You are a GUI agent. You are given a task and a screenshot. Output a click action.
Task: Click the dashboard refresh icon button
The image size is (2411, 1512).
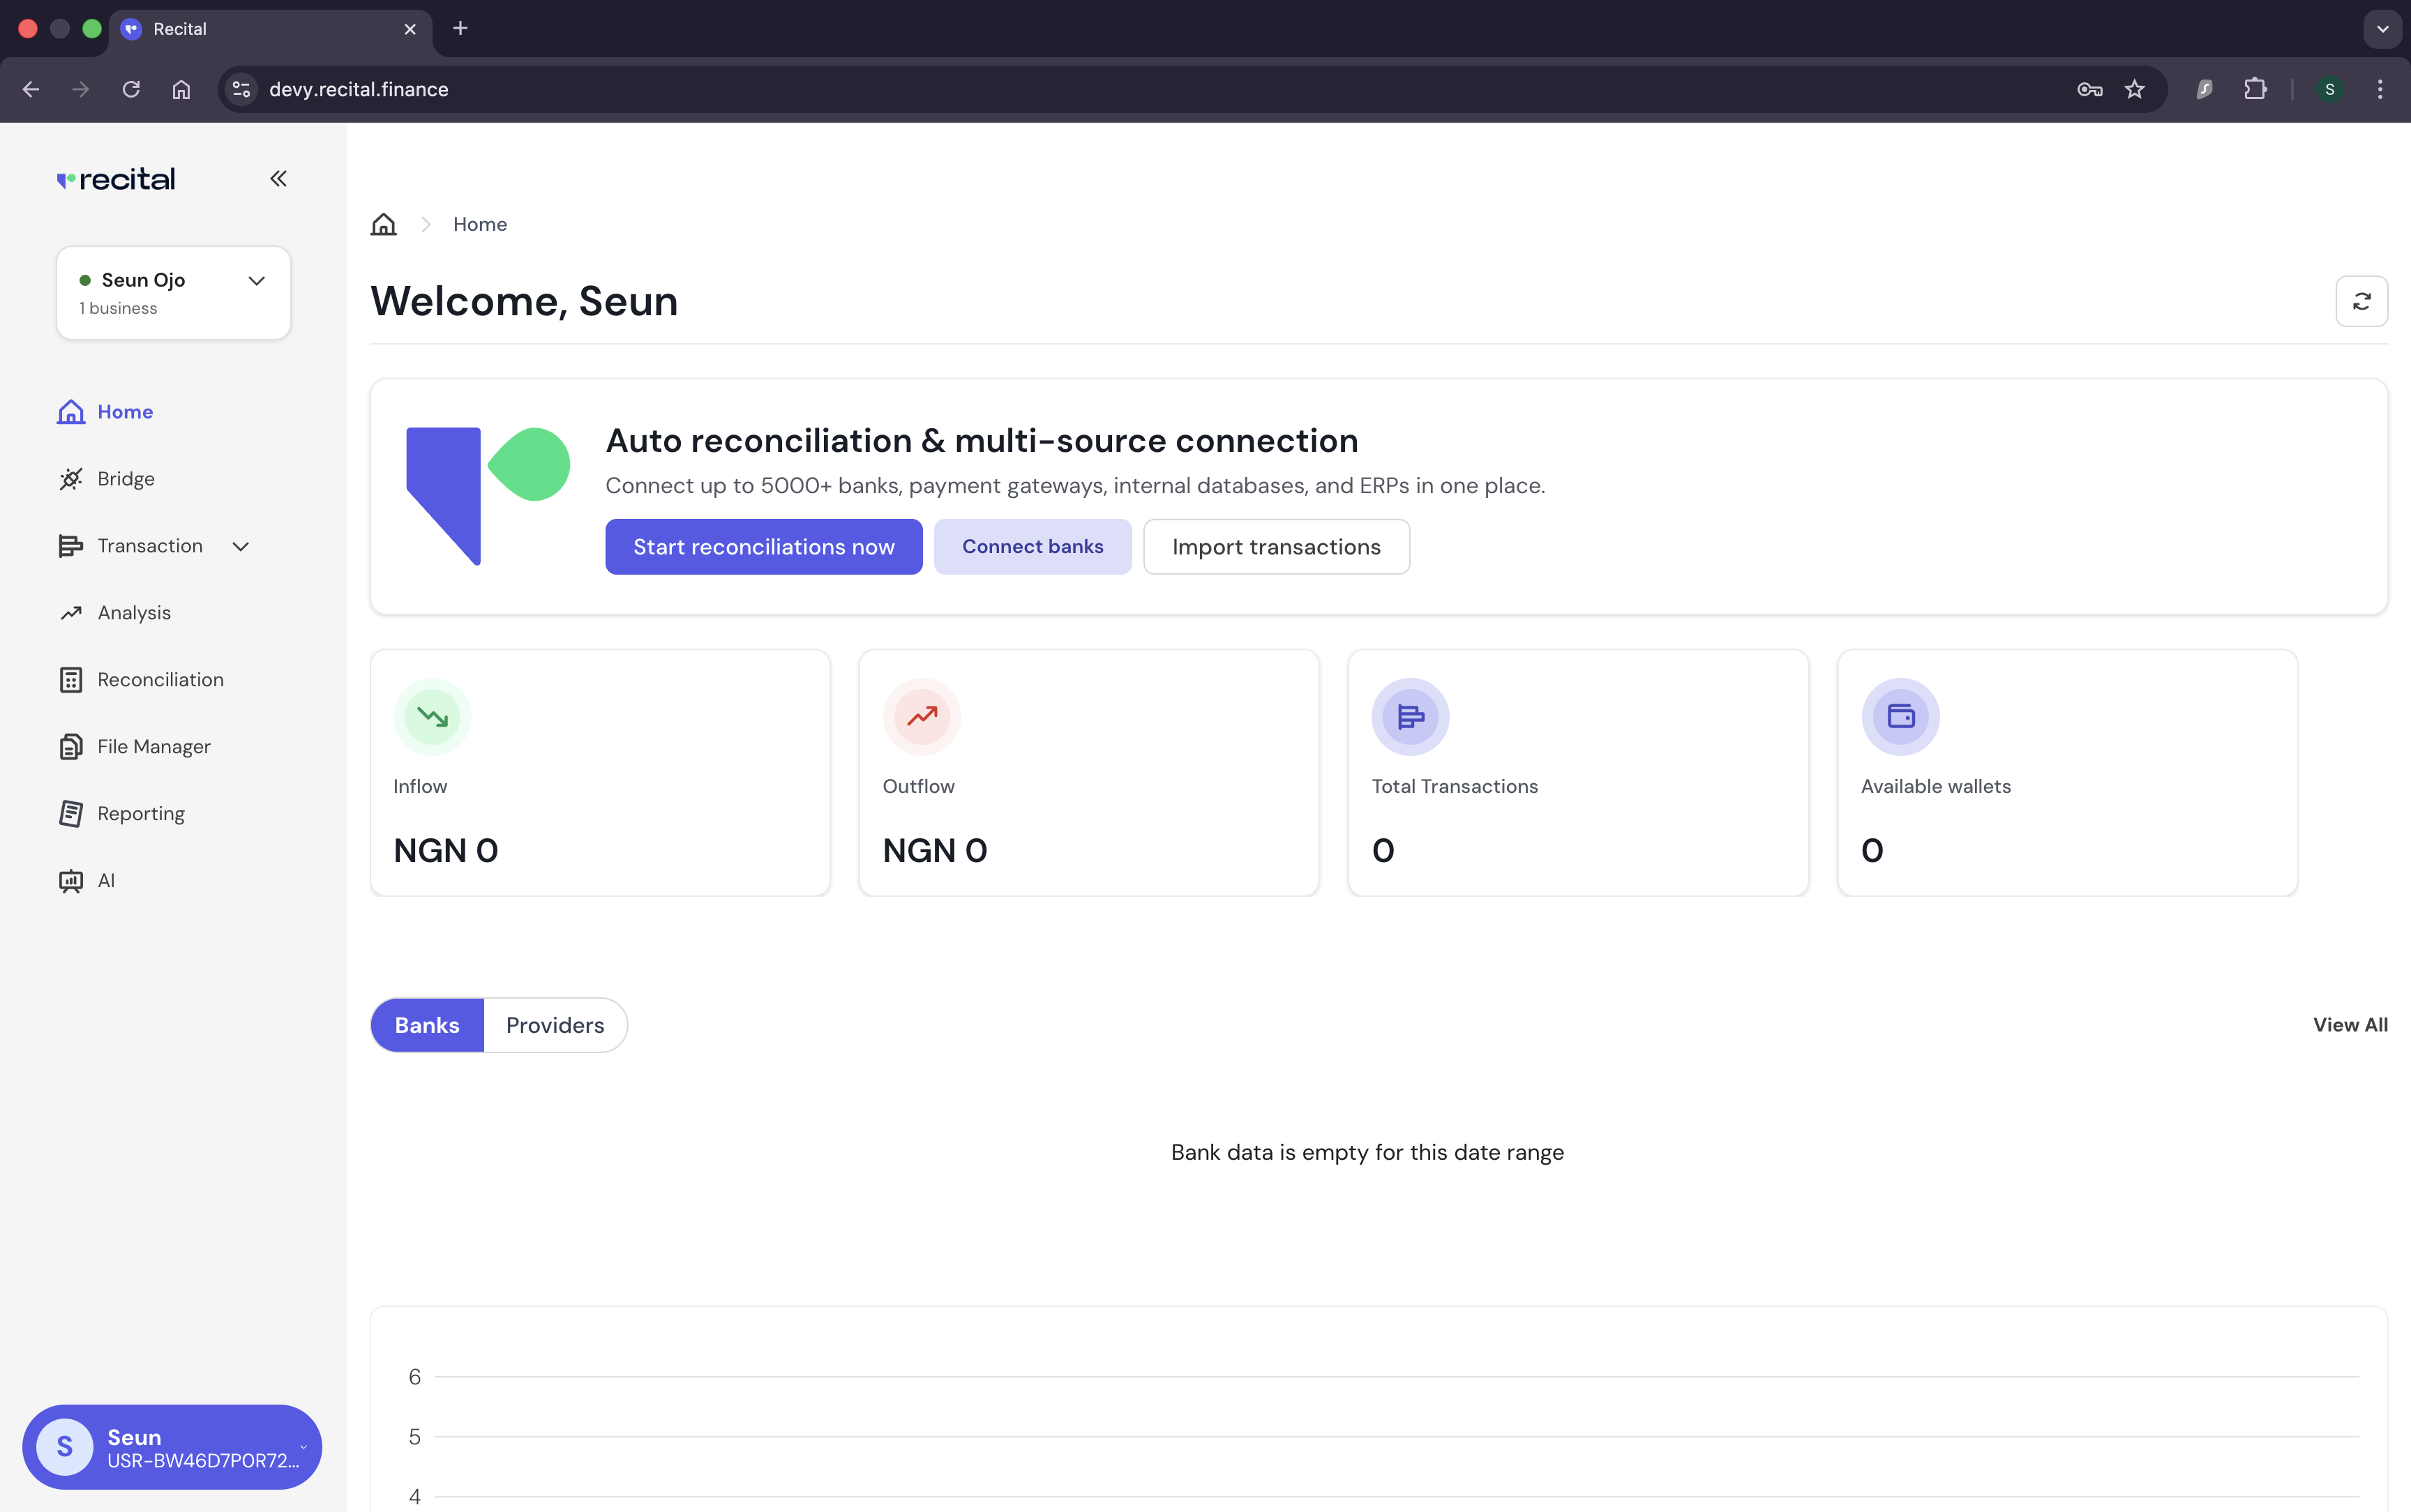[2361, 301]
